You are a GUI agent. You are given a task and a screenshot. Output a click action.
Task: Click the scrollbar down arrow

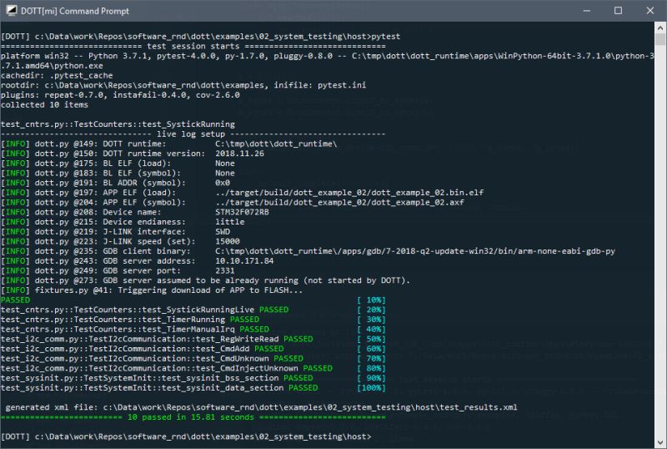pos(660,442)
